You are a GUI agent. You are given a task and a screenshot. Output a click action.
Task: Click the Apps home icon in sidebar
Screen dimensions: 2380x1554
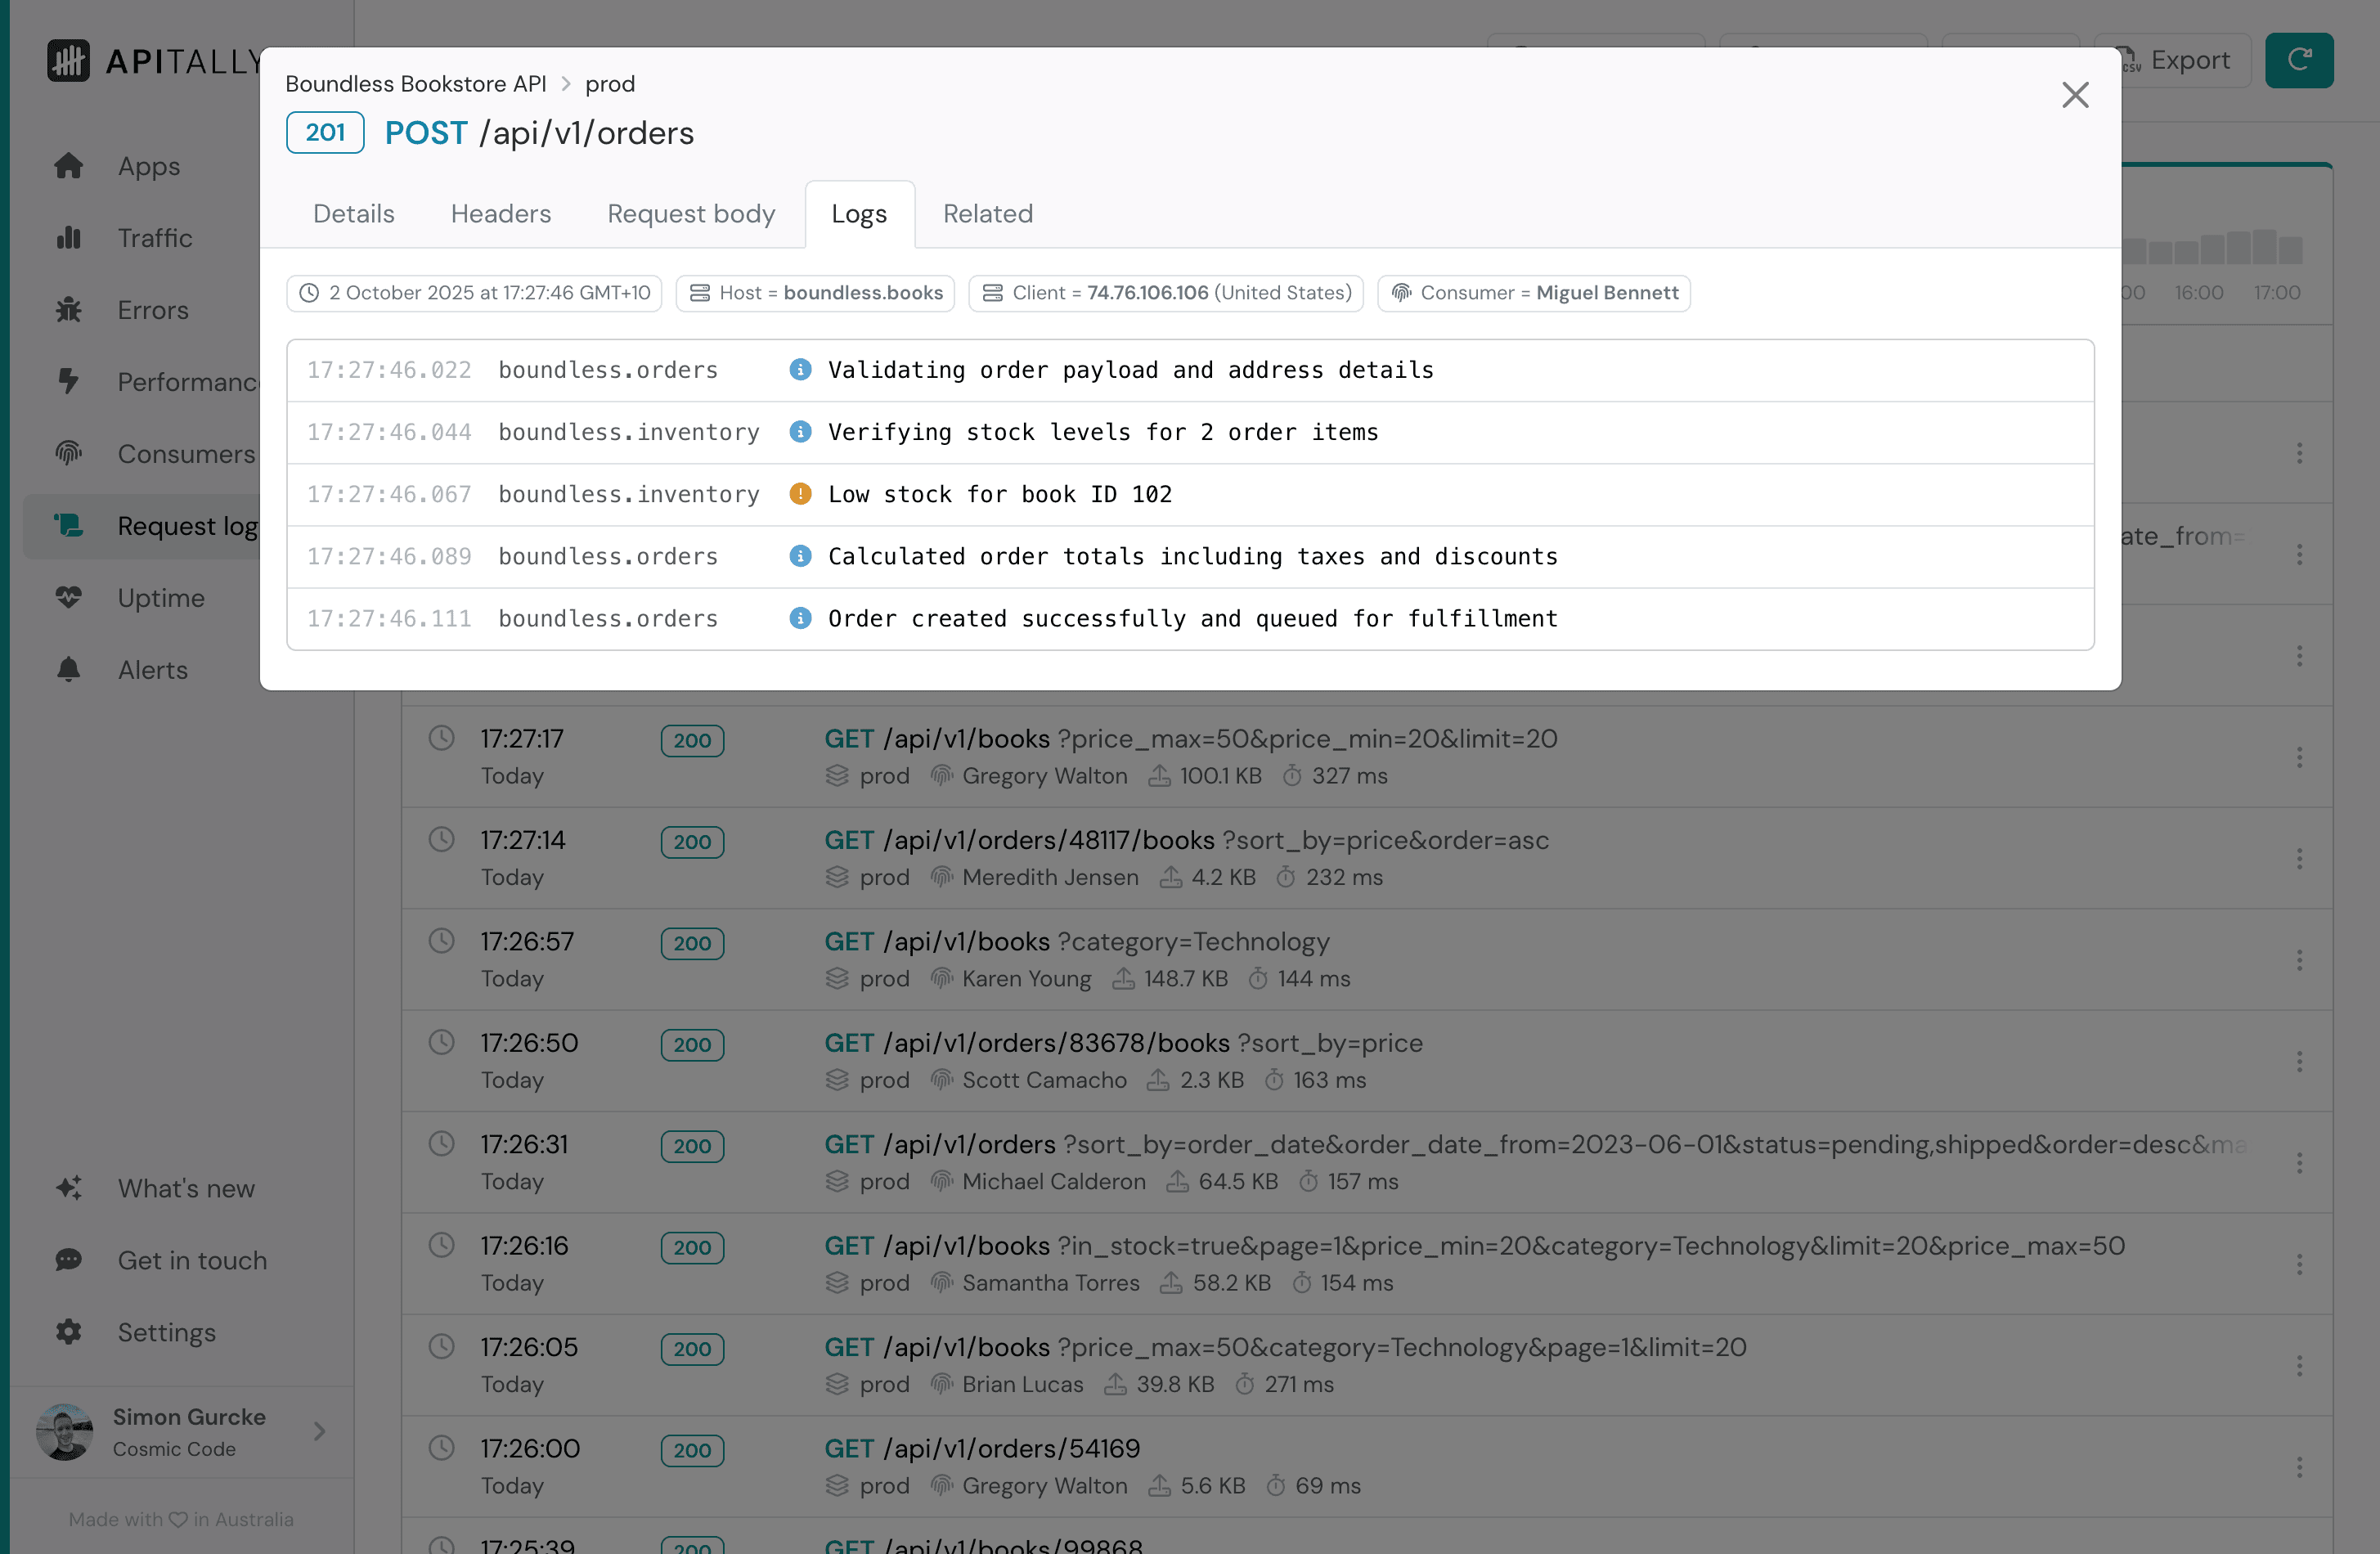click(68, 166)
